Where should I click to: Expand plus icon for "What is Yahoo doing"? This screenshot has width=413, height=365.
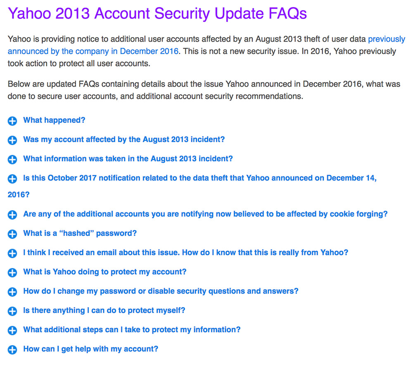point(12,273)
